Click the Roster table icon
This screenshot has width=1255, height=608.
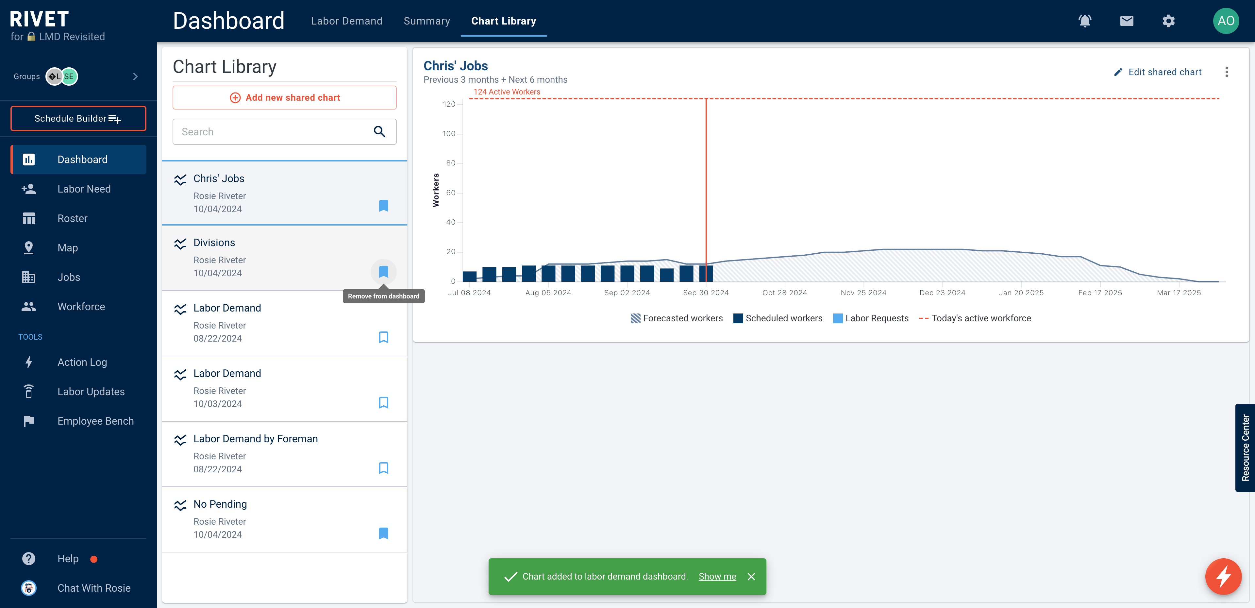point(29,218)
